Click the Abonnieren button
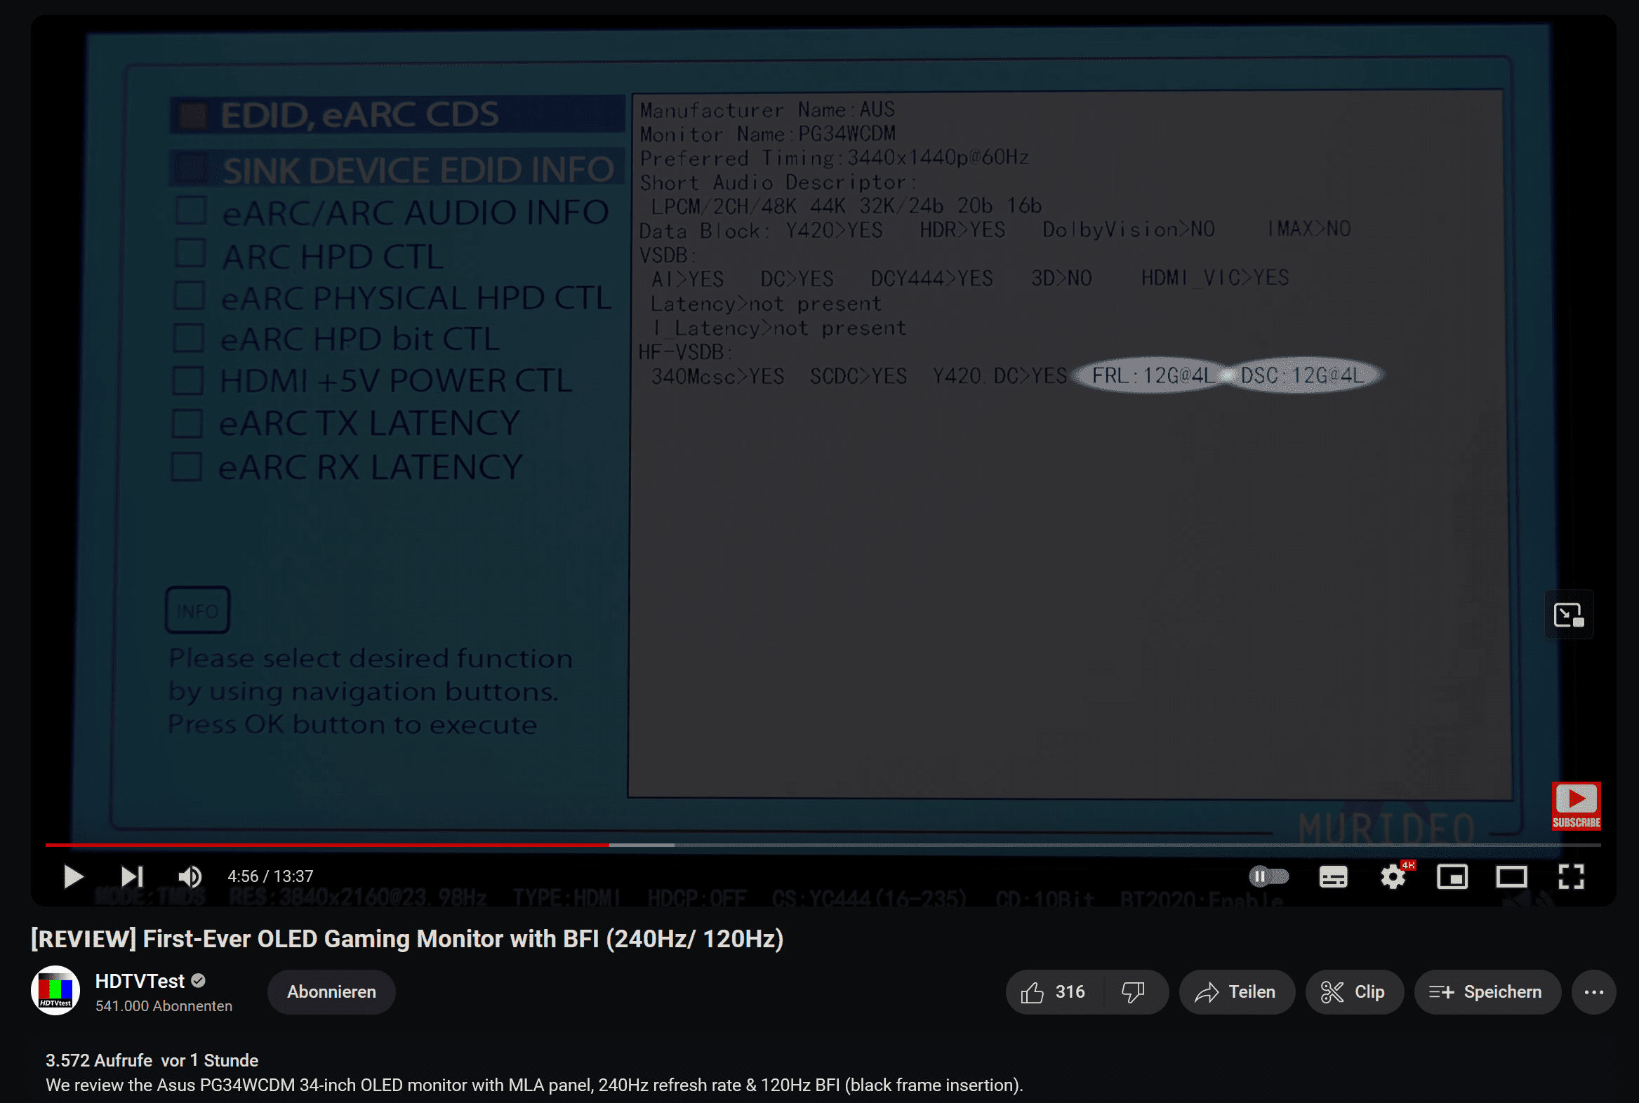1639x1103 pixels. tap(331, 992)
